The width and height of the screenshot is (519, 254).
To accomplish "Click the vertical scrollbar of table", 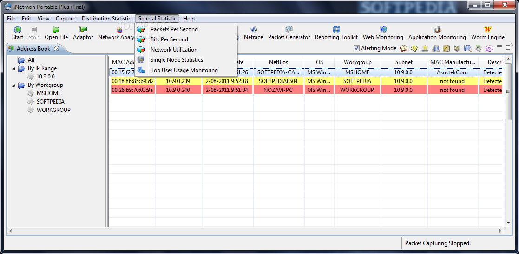I will click(508, 91).
